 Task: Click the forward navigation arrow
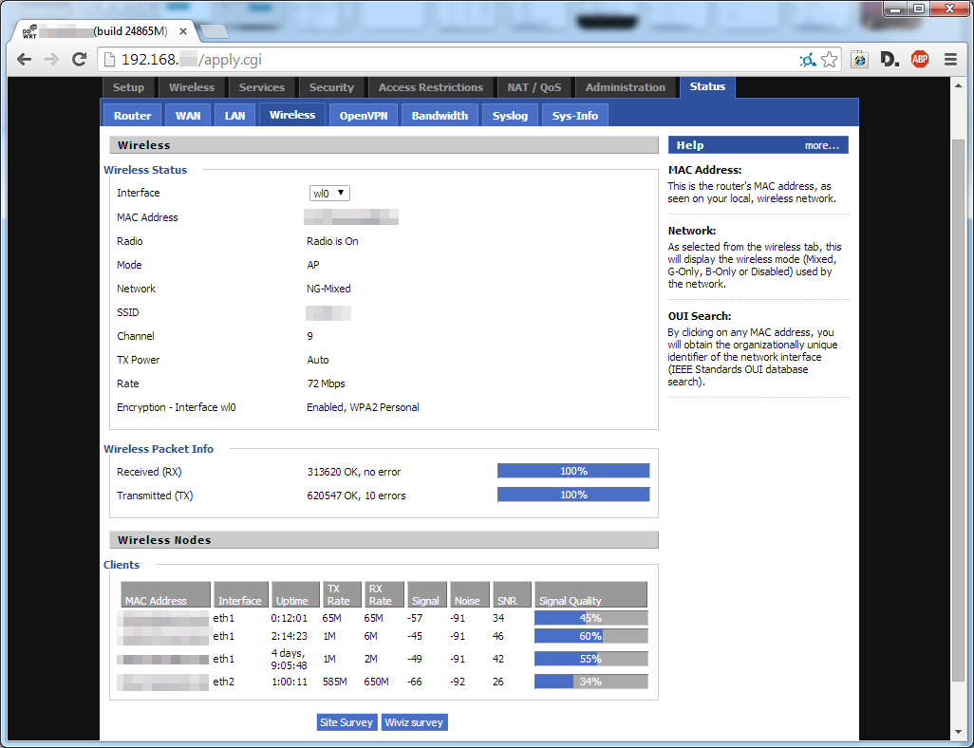pos(51,59)
